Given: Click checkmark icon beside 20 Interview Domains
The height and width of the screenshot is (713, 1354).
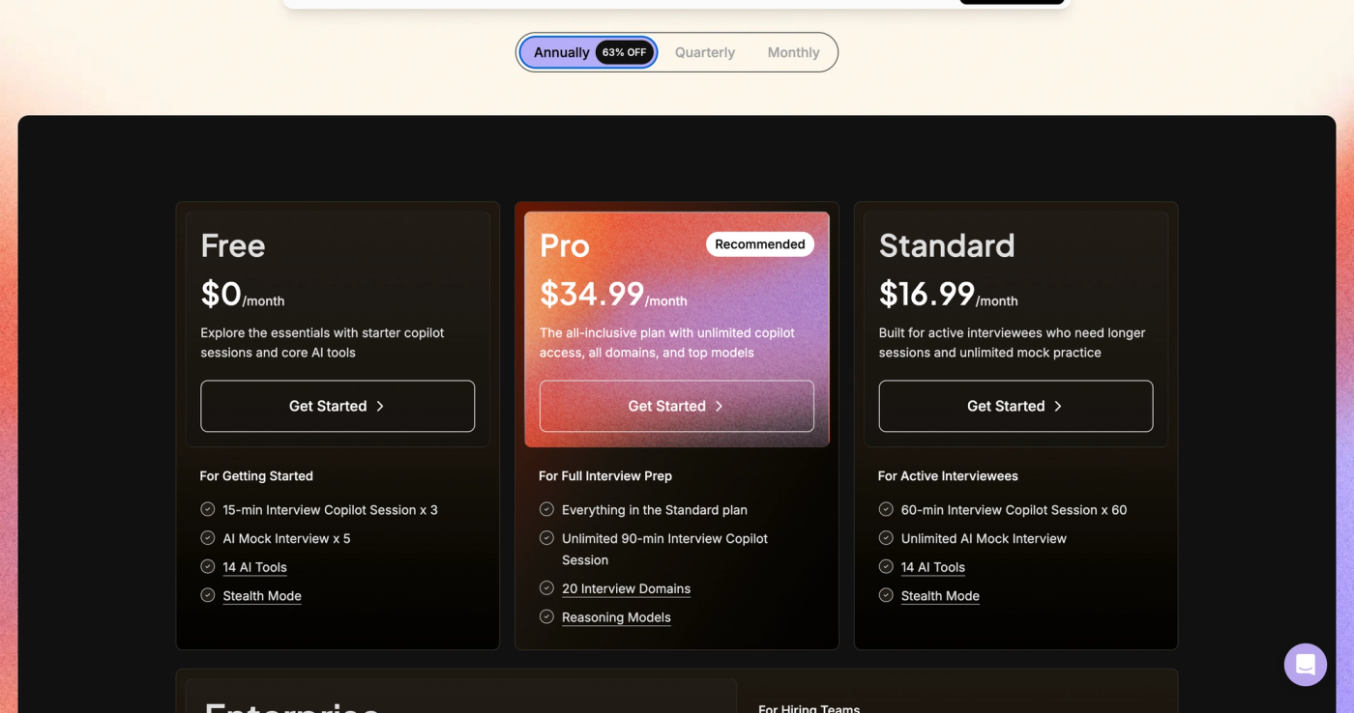Looking at the screenshot, I should click(546, 588).
